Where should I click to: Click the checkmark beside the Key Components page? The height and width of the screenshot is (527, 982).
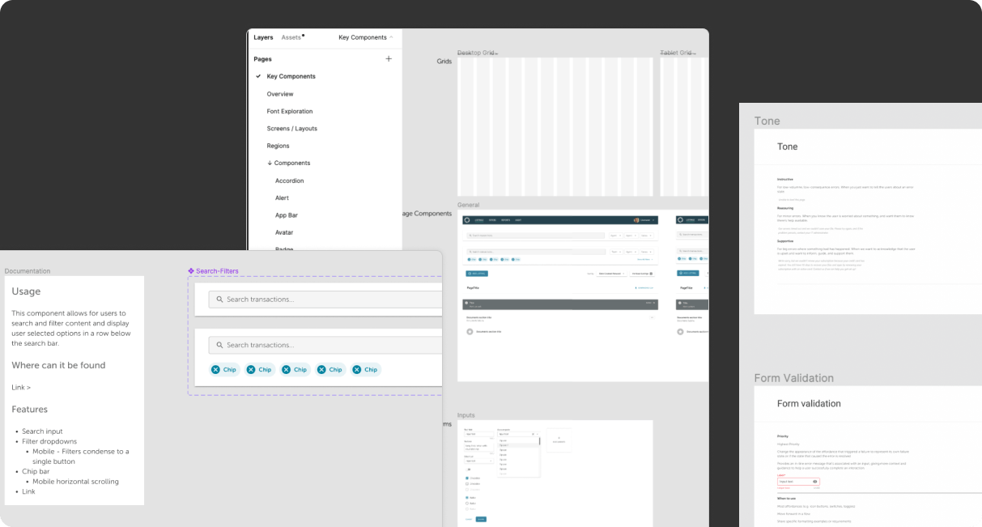[x=257, y=76]
